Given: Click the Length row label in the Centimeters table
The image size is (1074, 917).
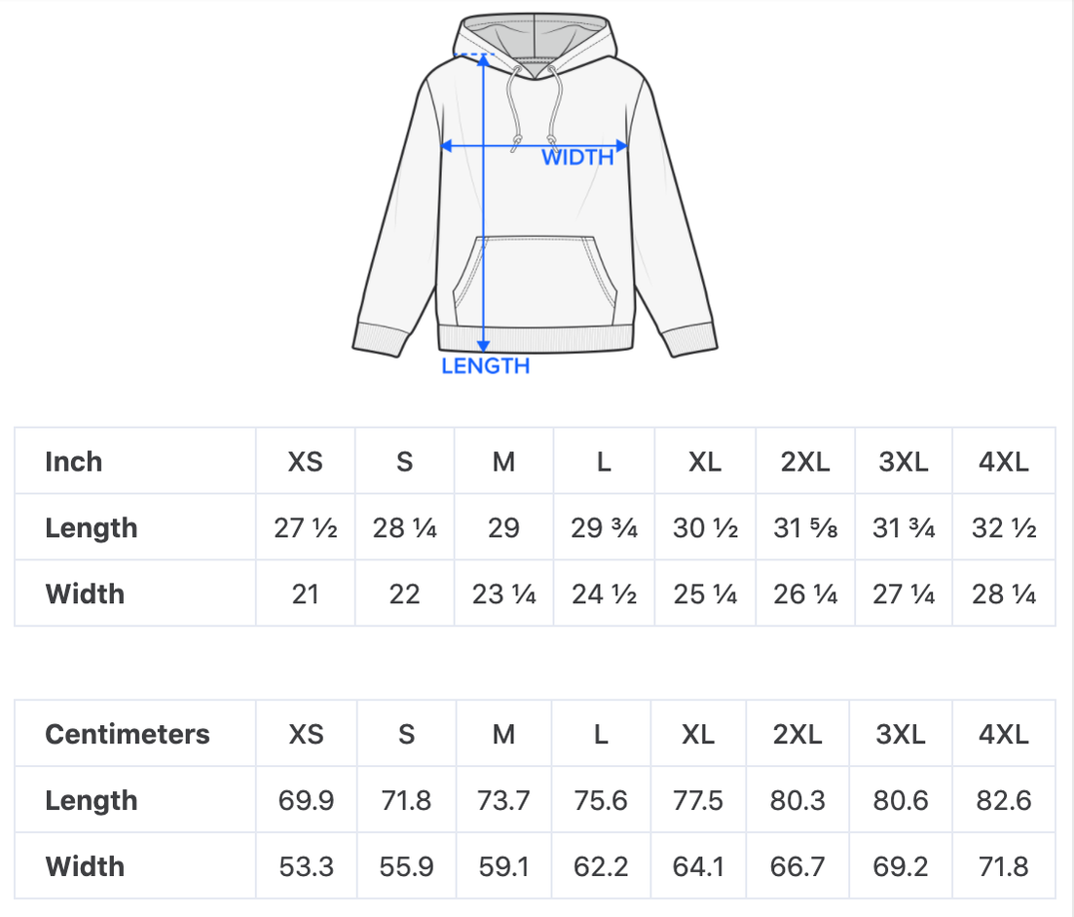Looking at the screenshot, I should [x=92, y=800].
